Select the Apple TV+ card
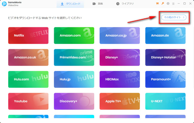The width and height of the screenshot is (194, 123). pyautogui.click(x=120, y=101)
